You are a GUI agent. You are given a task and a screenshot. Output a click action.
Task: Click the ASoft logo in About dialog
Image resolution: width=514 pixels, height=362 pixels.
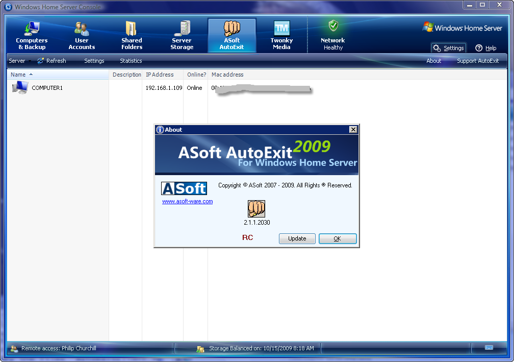click(x=184, y=188)
